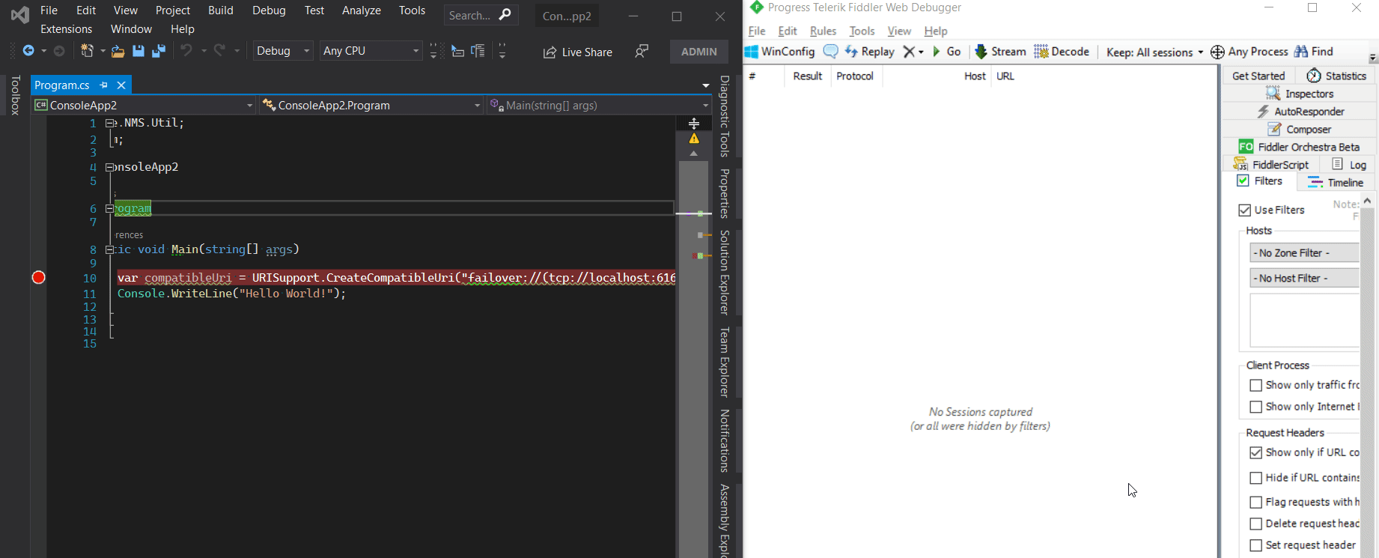The image size is (1379, 558).
Task: Enable Show only Internet Explorer checkbox
Action: (x=1256, y=407)
